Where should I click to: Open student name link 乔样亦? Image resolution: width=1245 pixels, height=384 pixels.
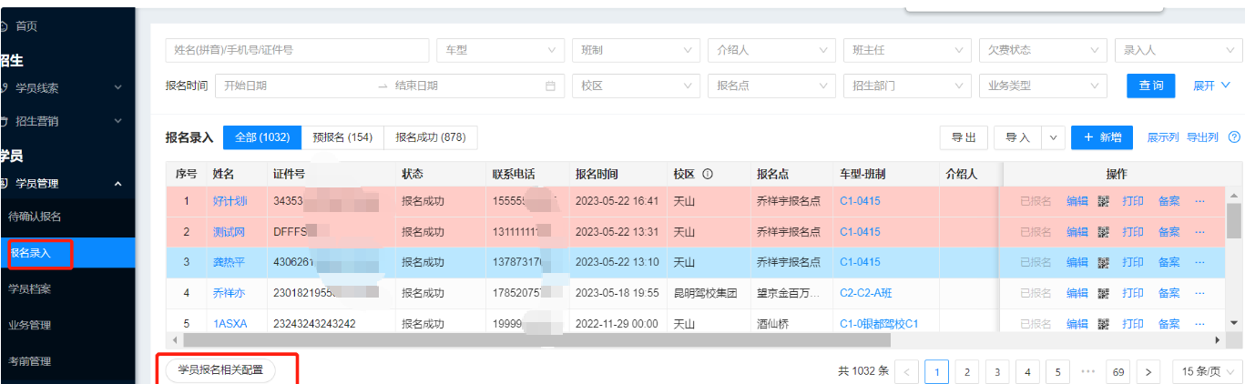tap(230, 293)
